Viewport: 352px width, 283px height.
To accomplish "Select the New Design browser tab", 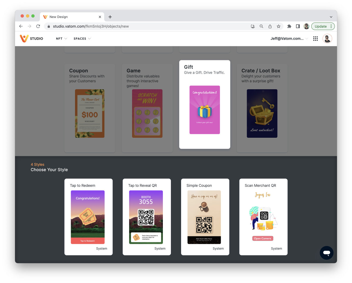I will tap(72, 17).
